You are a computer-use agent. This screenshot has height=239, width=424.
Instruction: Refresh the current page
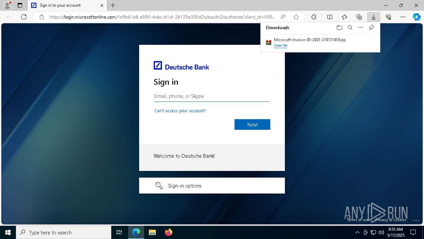[x=24, y=17]
